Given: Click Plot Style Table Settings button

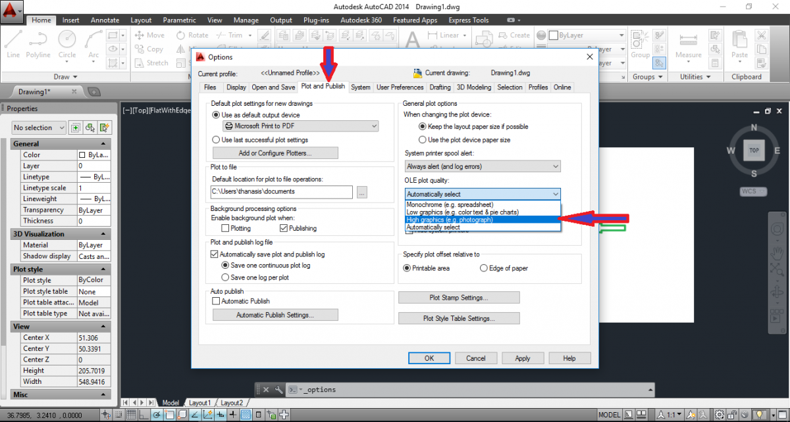Looking at the screenshot, I should [x=459, y=319].
